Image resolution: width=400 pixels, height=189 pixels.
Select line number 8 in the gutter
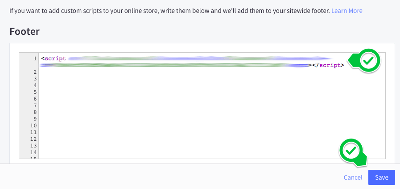click(34, 112)
